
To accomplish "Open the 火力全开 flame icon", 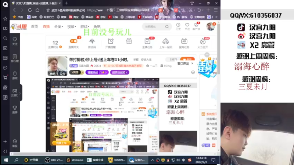I will [x=203, y=43].
